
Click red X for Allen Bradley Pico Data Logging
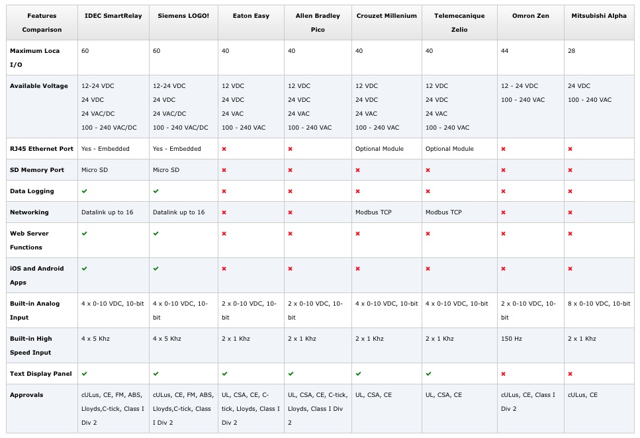pos(290,191)
